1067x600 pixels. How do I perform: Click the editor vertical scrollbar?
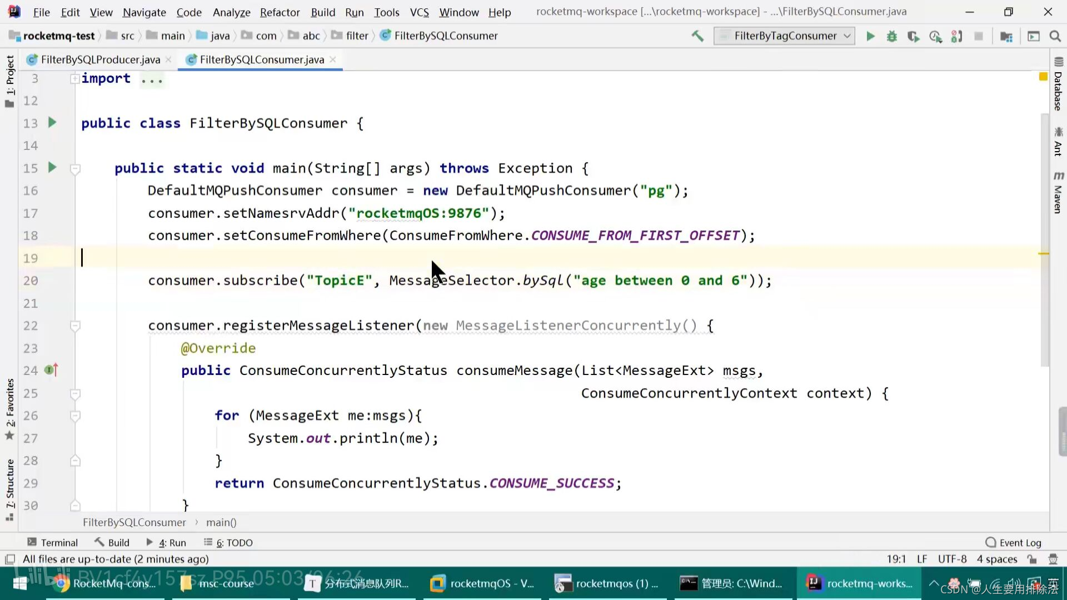(1045, 239)
